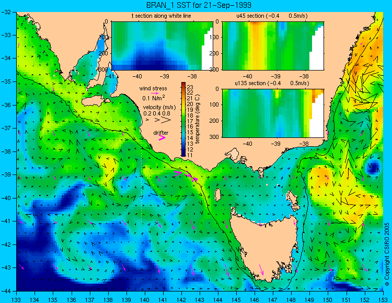Click the "temperature (deg C)" legend label
Screen dimensions: 392x303
pos(198,119)
